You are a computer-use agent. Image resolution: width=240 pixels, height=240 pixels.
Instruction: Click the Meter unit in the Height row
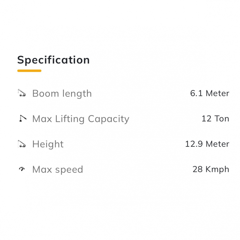point(217,144)
